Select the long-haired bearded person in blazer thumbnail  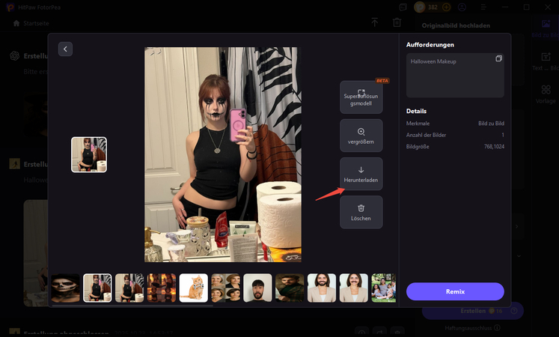pos(322,288)
